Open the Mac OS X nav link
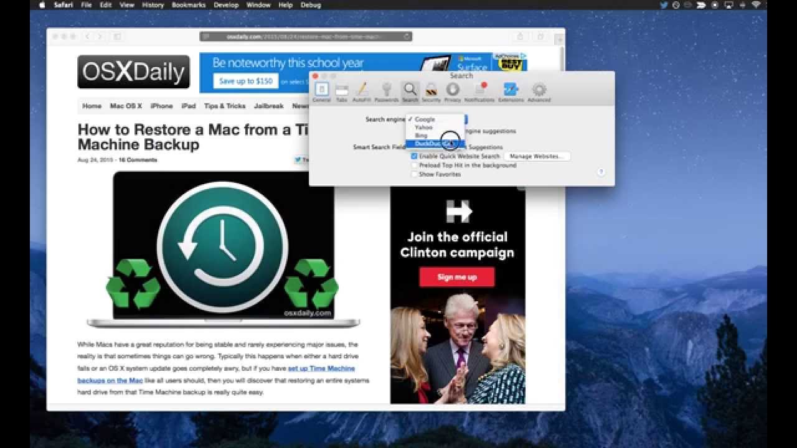Screen dimensions: 797x448 126,106
